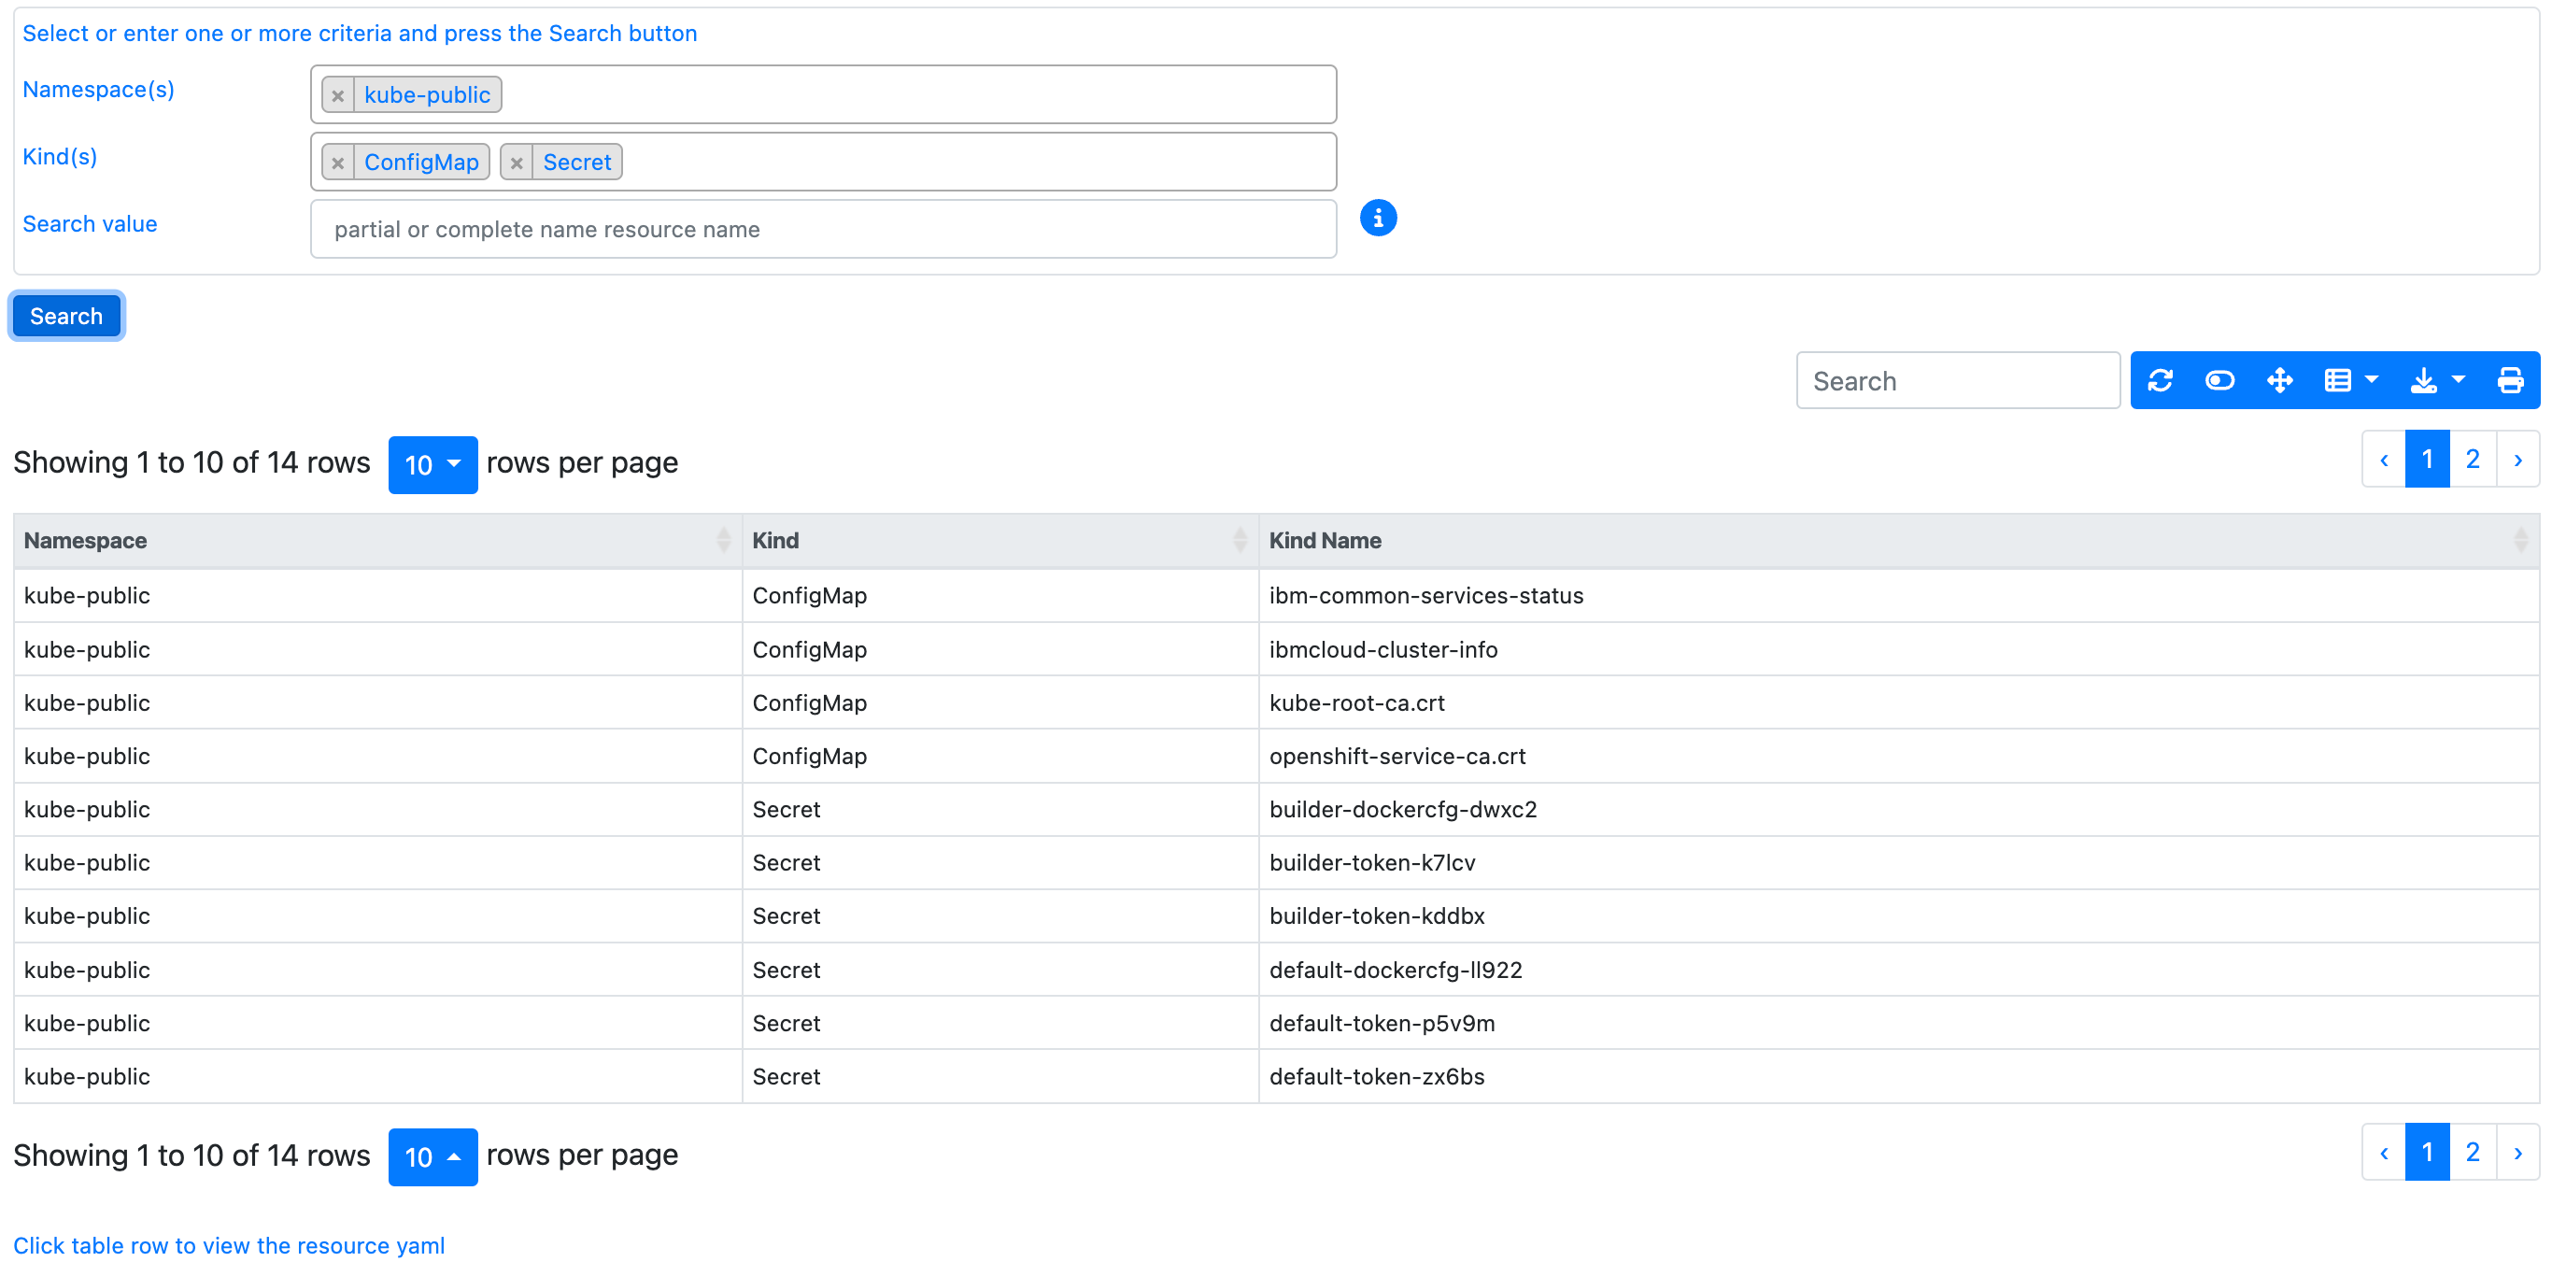
Task: Open the bottom rows per page dropdown
Action: click(432, 1157)
